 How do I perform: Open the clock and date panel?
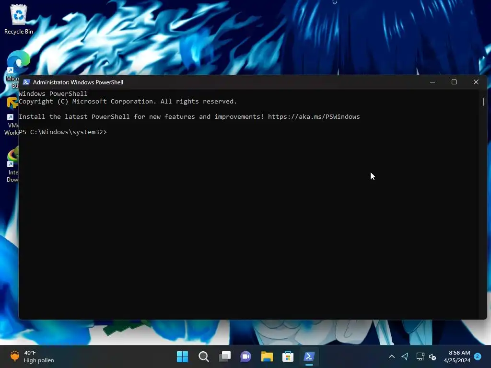(x=457, y=356)
